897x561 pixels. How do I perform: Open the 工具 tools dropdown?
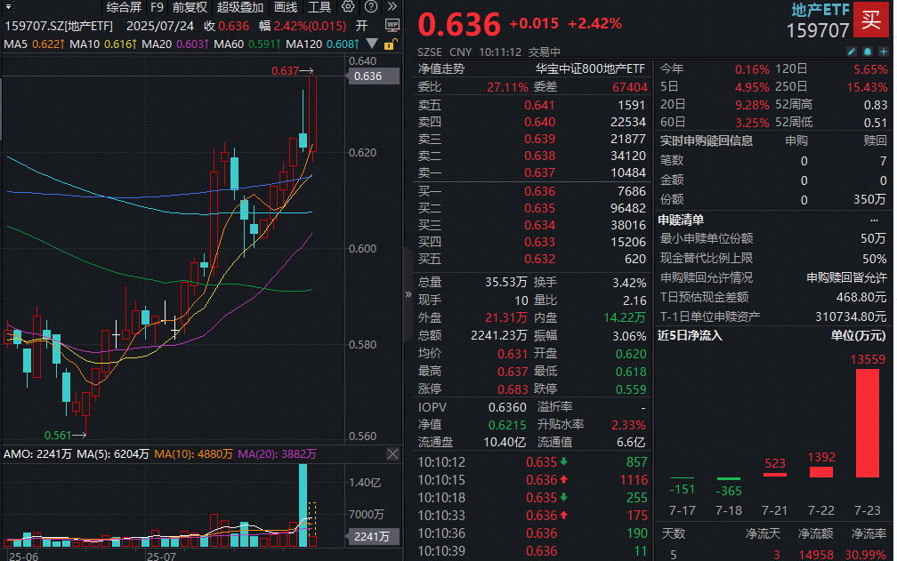319,8
